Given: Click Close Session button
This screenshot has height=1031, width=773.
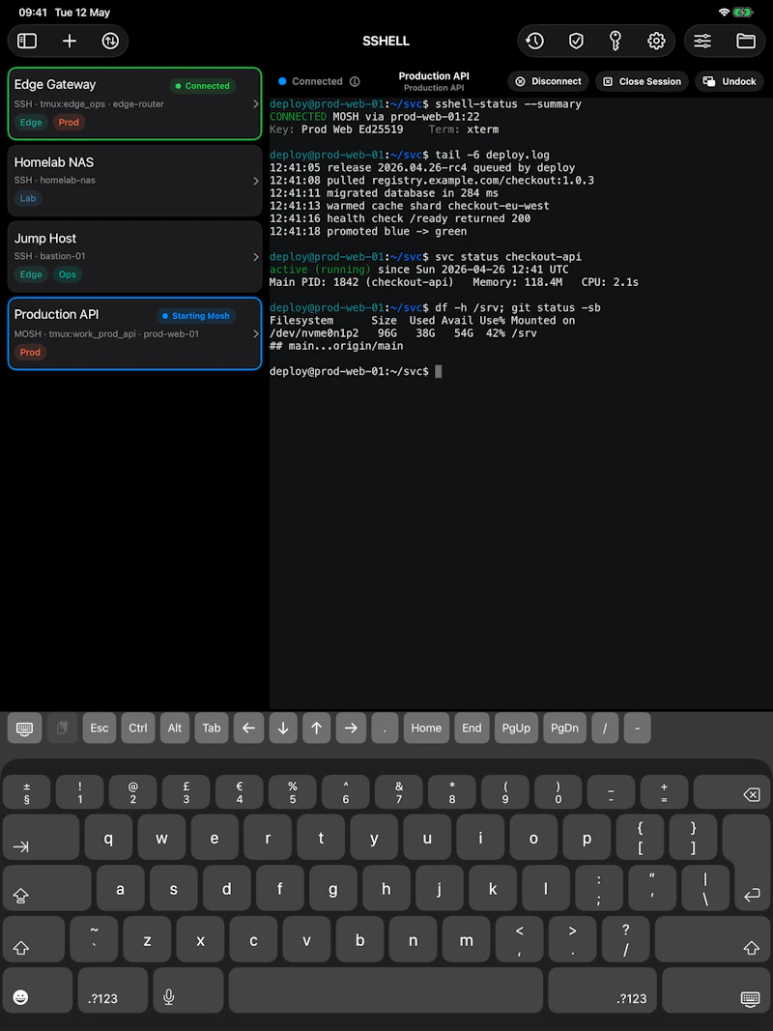Looking at the screenshot, I should point(643,81).
